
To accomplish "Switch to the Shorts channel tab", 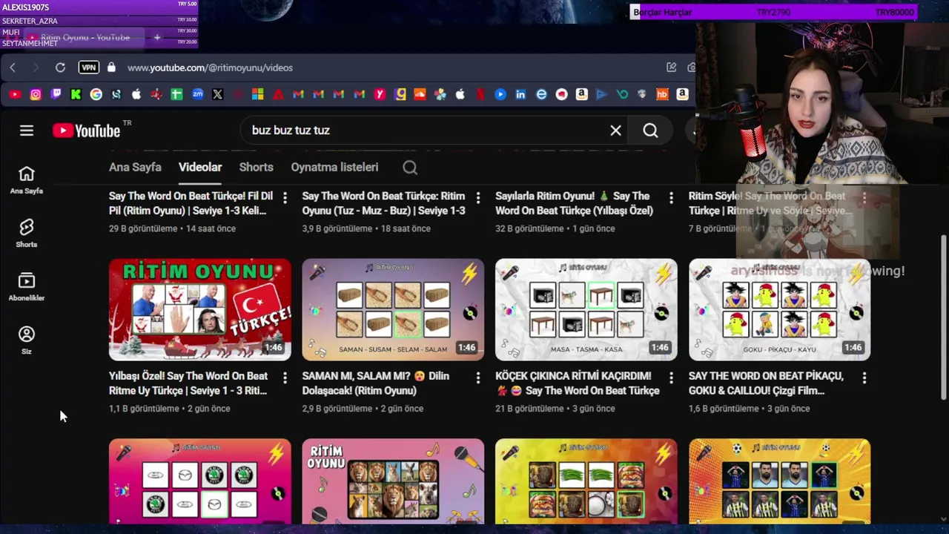I will coord(256,168).
